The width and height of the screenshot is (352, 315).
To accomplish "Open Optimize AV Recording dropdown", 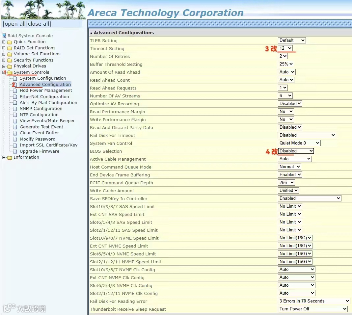I will pyautogui.click(x=290, y=103).
